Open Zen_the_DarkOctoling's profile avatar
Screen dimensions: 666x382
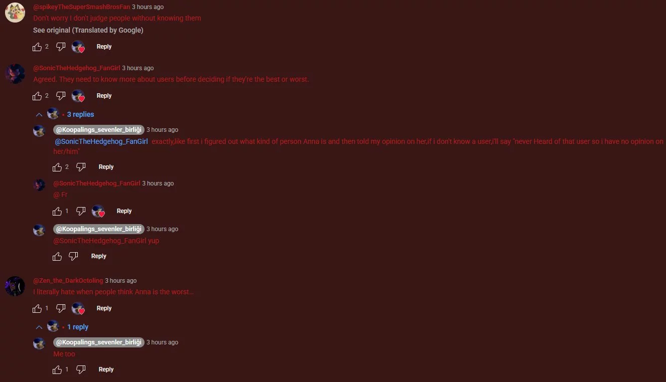[15, 286]
